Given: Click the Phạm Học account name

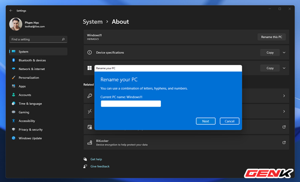Looking at the screenshot, I should pyautogui.click(x=32, y=23).
